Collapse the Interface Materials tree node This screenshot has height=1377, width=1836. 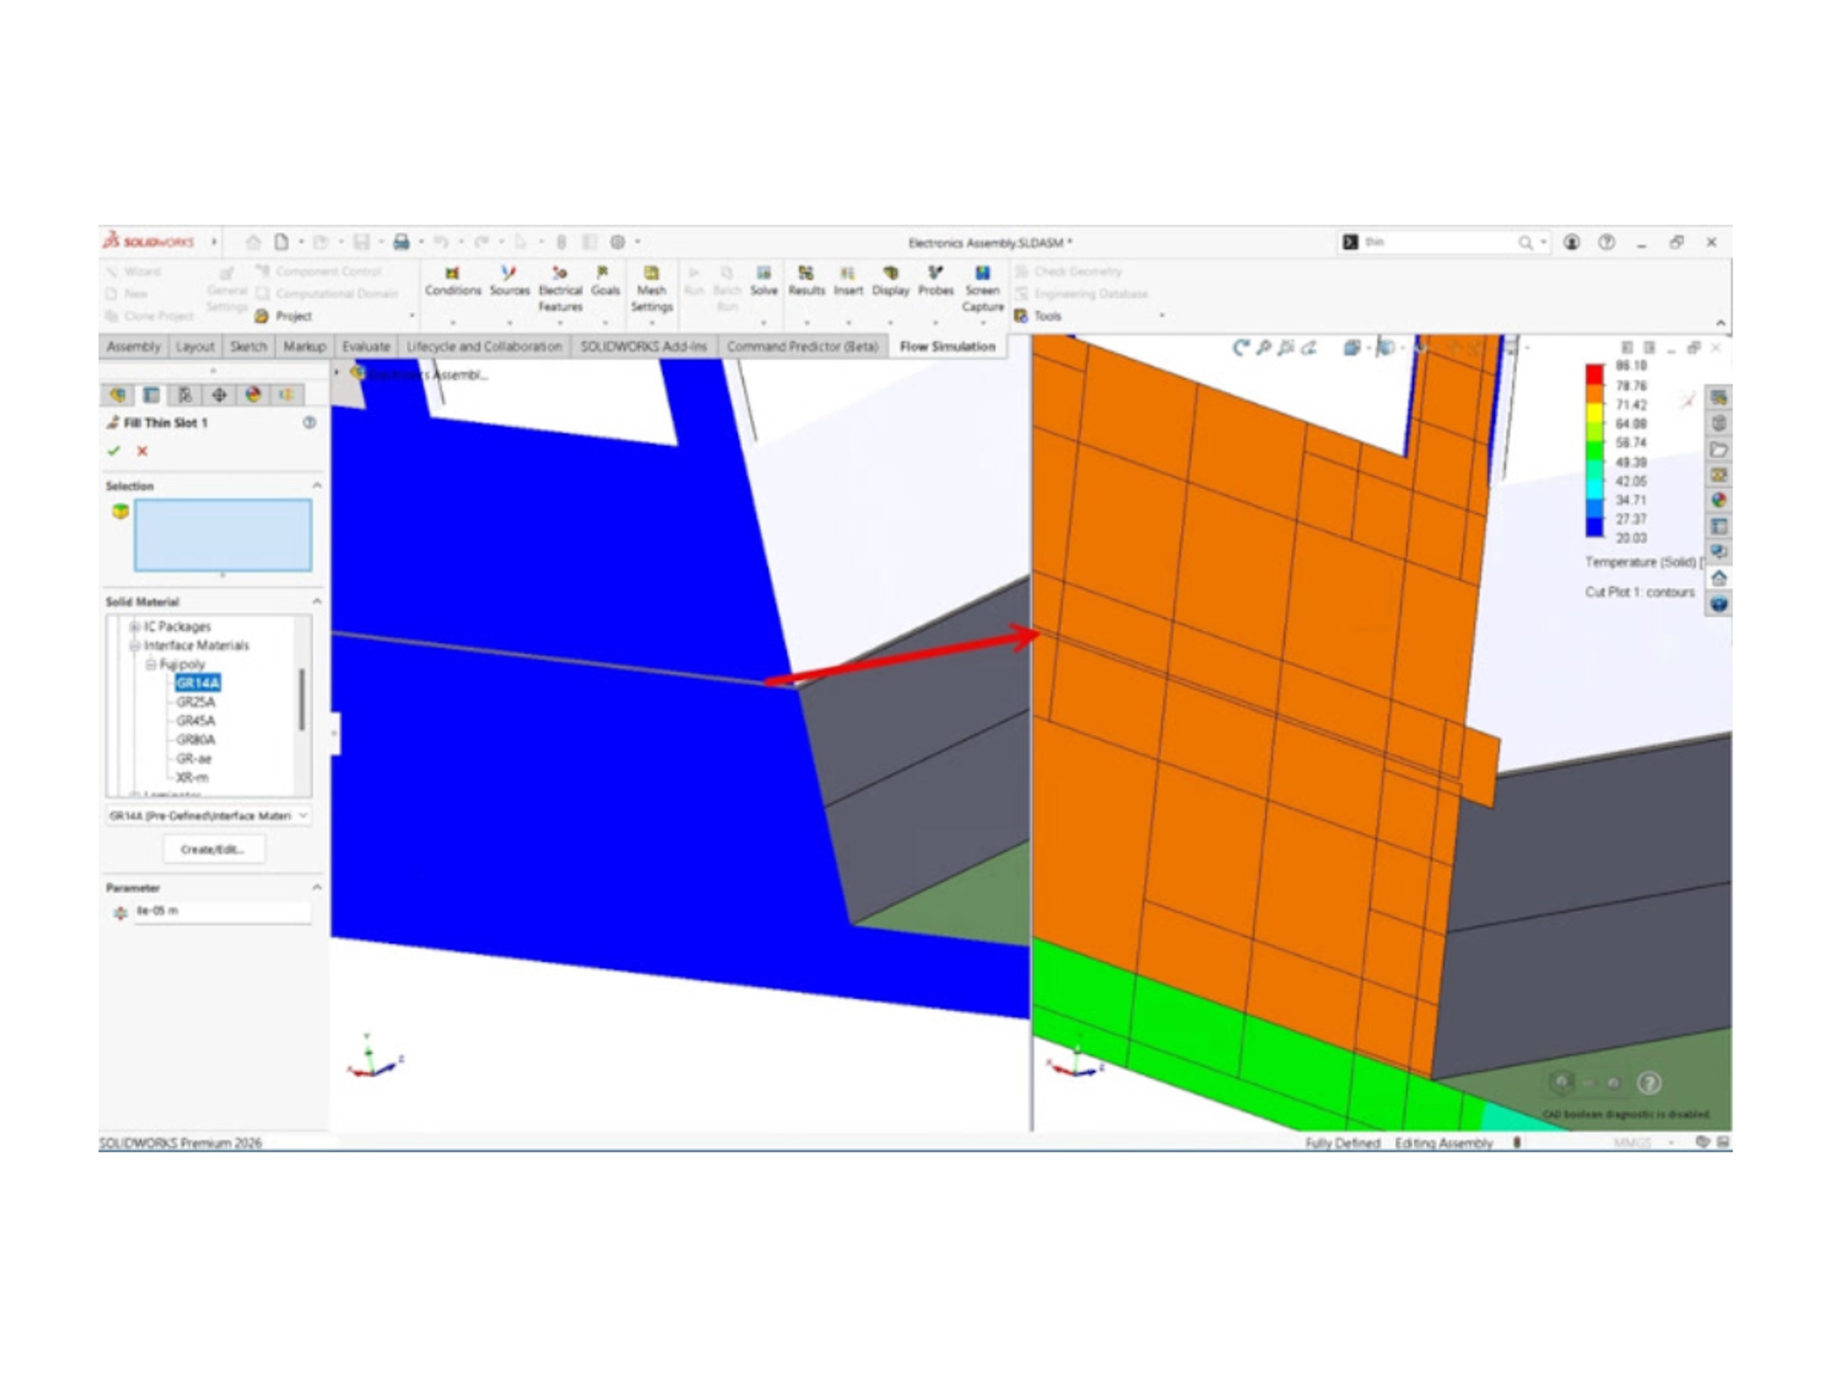point(134,645)
